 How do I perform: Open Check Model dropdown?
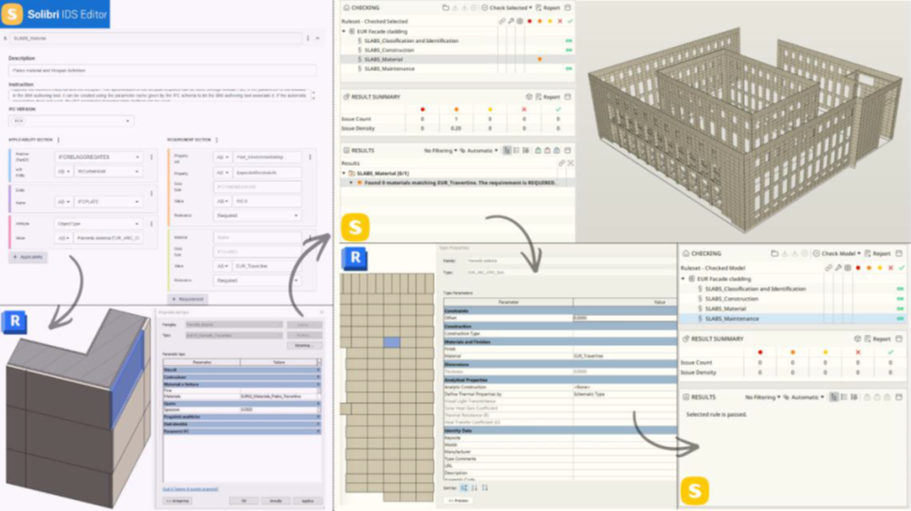(x=837, y=253)
